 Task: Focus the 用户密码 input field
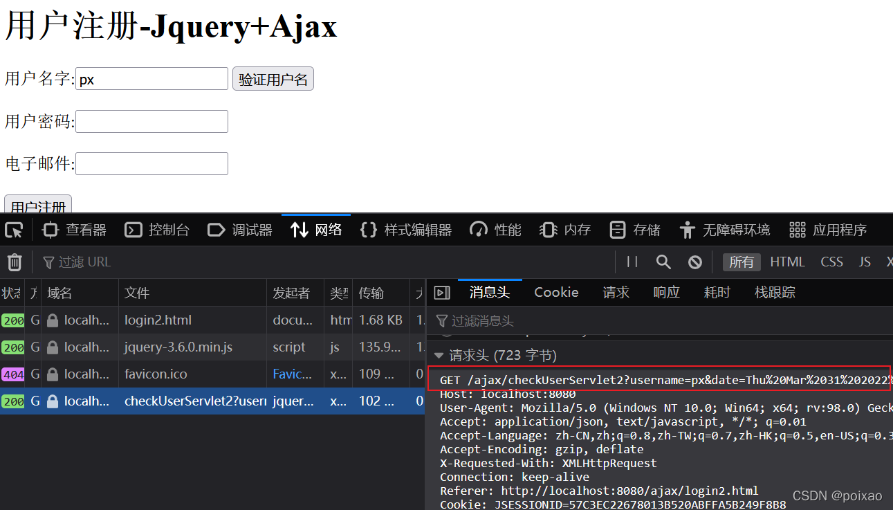(151, 121)
